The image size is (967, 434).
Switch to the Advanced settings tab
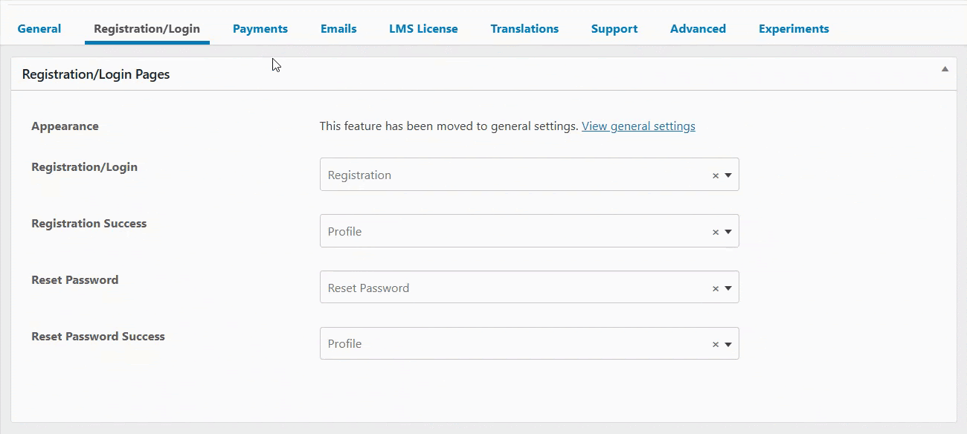[x=698, y=28]
